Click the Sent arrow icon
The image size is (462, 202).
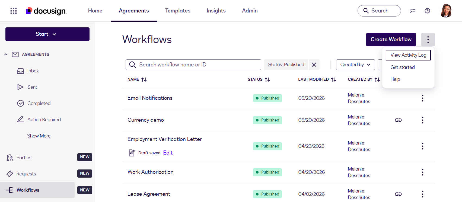(20, 87)
